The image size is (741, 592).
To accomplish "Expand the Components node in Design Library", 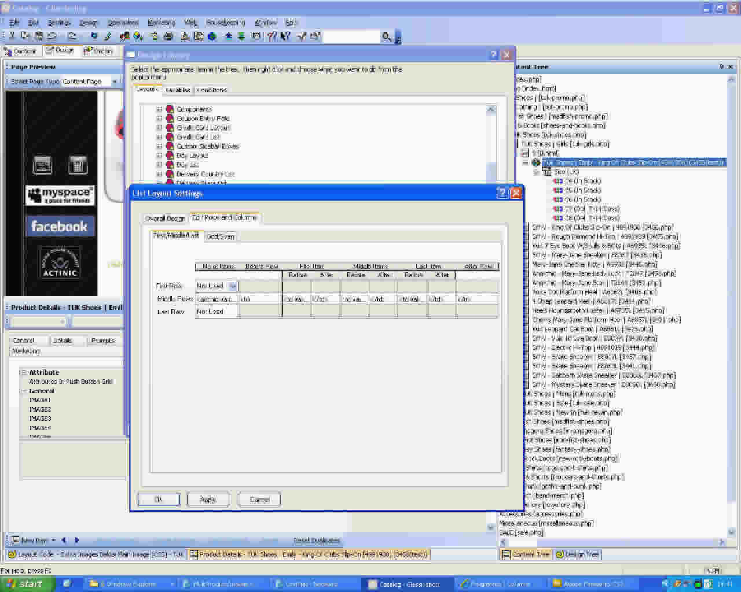I will pyautogui.click(x=159, y=109).
